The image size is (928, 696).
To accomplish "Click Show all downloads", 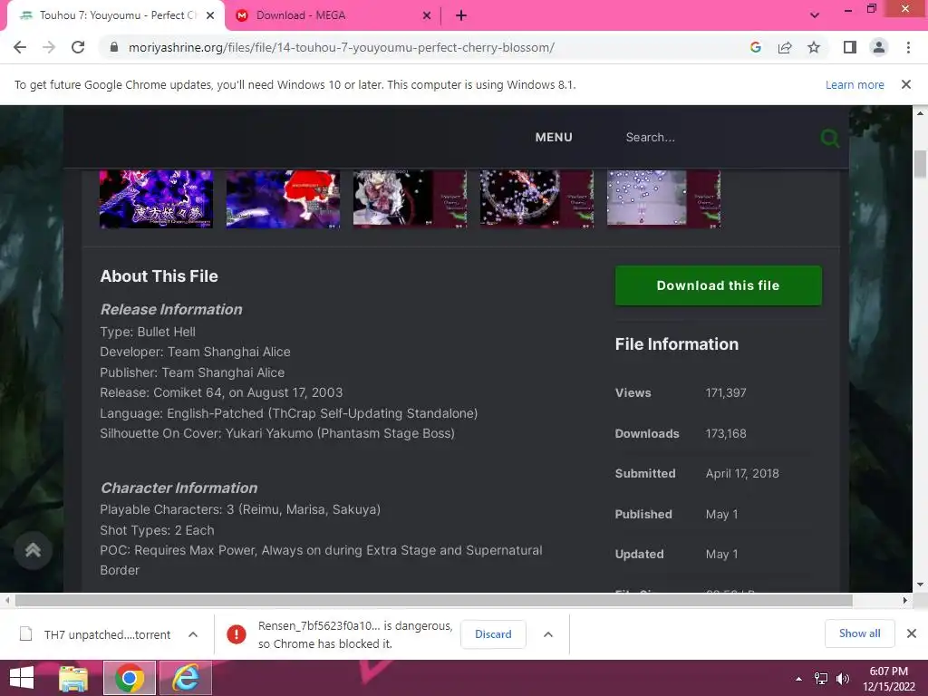I will tap(859, 633).
